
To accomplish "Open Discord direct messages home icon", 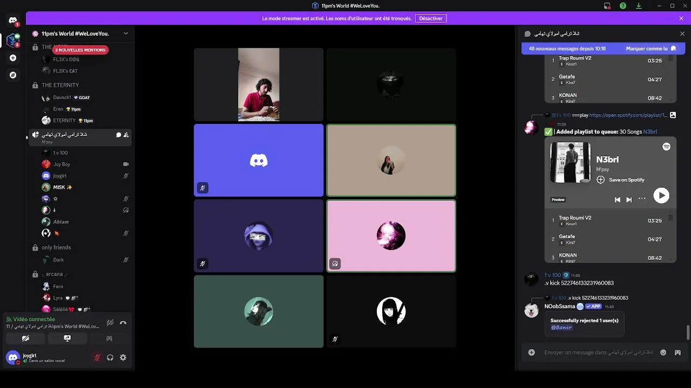I will pos(13,20).
